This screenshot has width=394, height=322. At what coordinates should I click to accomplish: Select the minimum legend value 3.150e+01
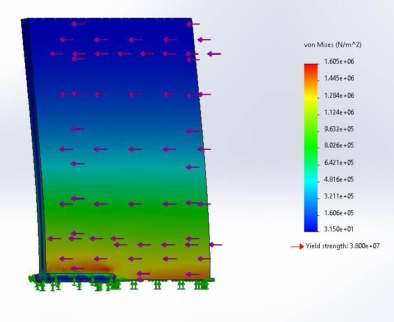340,229
